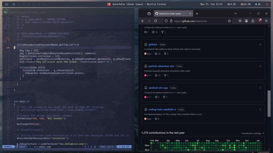The image size is (273, 153).
Task: Click the fork count on particle-attraction-sim
Action: (x=166, y=75)
